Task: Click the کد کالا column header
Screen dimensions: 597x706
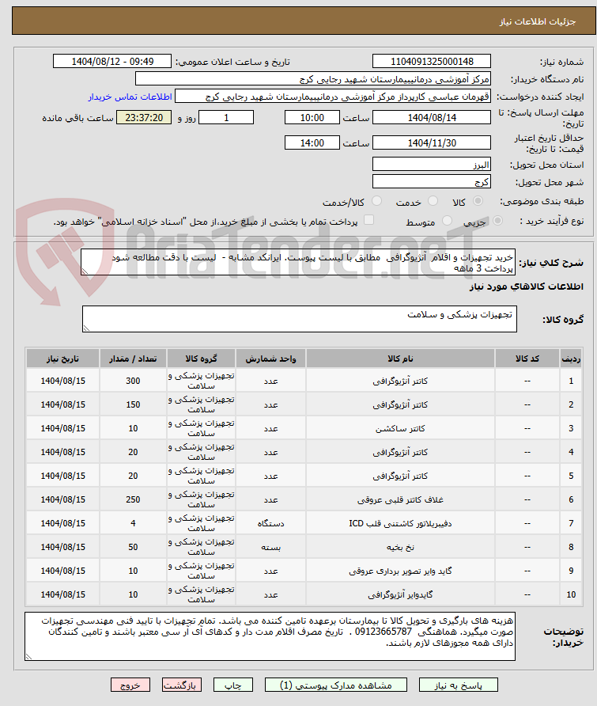Action: tap(527, 359)
